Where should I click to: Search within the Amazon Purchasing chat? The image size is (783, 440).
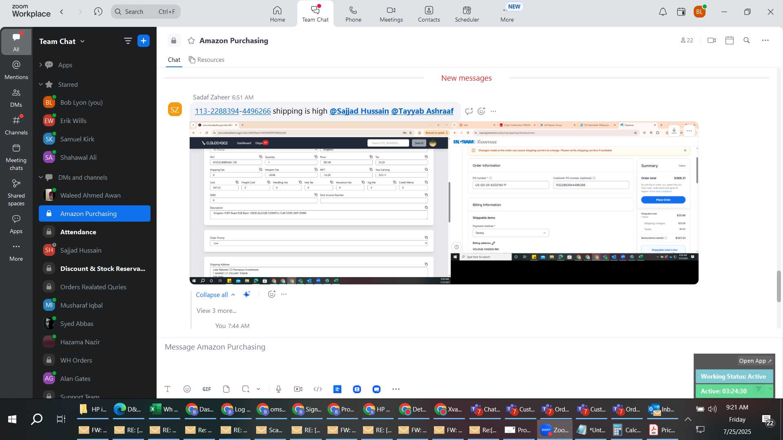click(747, 40)
